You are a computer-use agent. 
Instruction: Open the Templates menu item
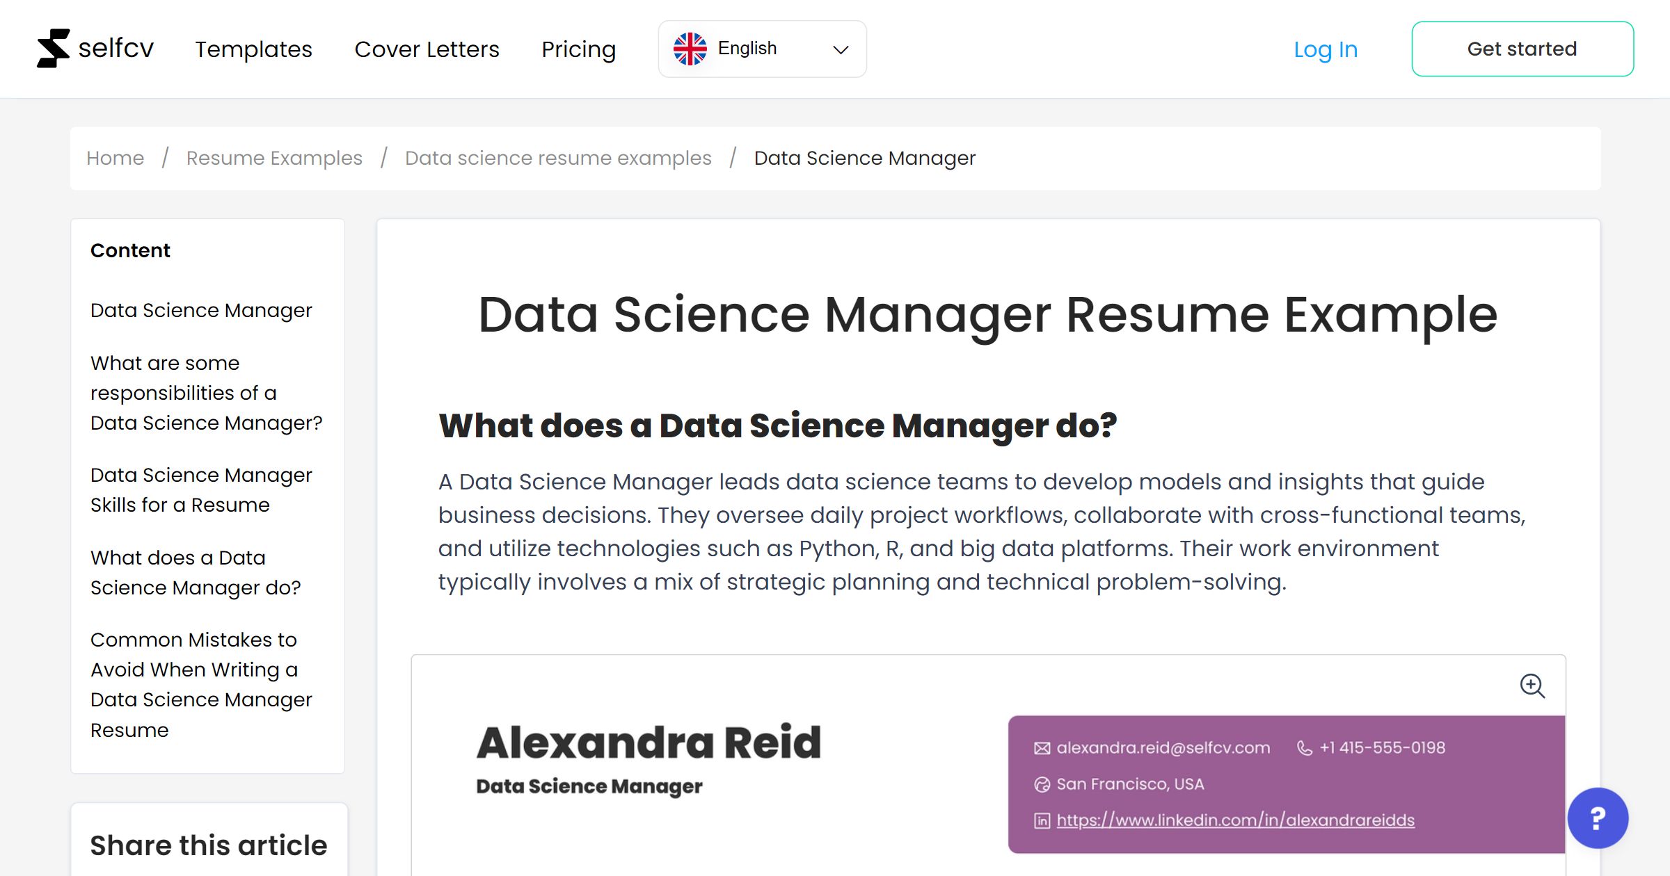pos(253,49)
